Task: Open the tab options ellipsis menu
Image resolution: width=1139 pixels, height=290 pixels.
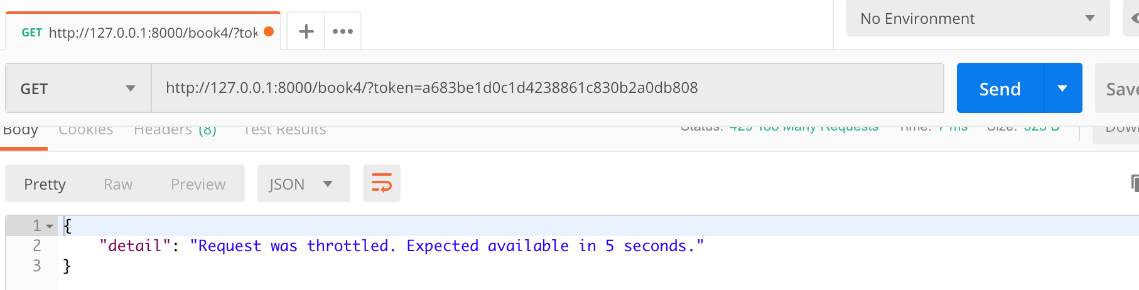Action: (x=343, y=31)
